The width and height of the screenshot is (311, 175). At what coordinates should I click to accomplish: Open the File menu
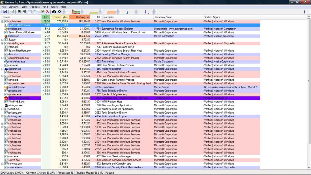4,7
